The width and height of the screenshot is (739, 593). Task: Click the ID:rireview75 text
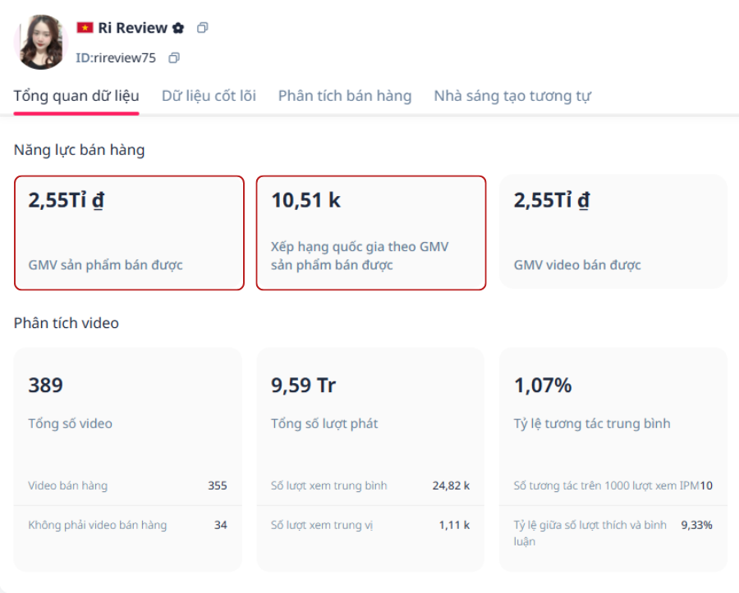click(x=115, y=58)
